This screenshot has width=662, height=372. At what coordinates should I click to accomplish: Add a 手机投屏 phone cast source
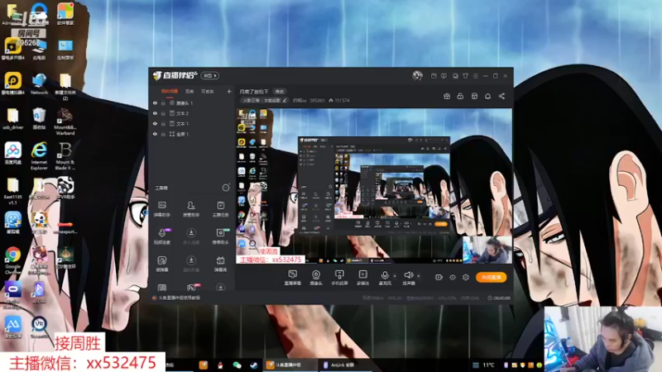tap(339, 278)
